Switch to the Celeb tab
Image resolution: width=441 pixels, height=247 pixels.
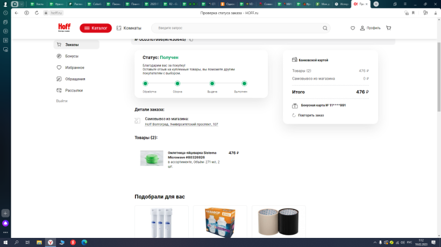point(94,4)
